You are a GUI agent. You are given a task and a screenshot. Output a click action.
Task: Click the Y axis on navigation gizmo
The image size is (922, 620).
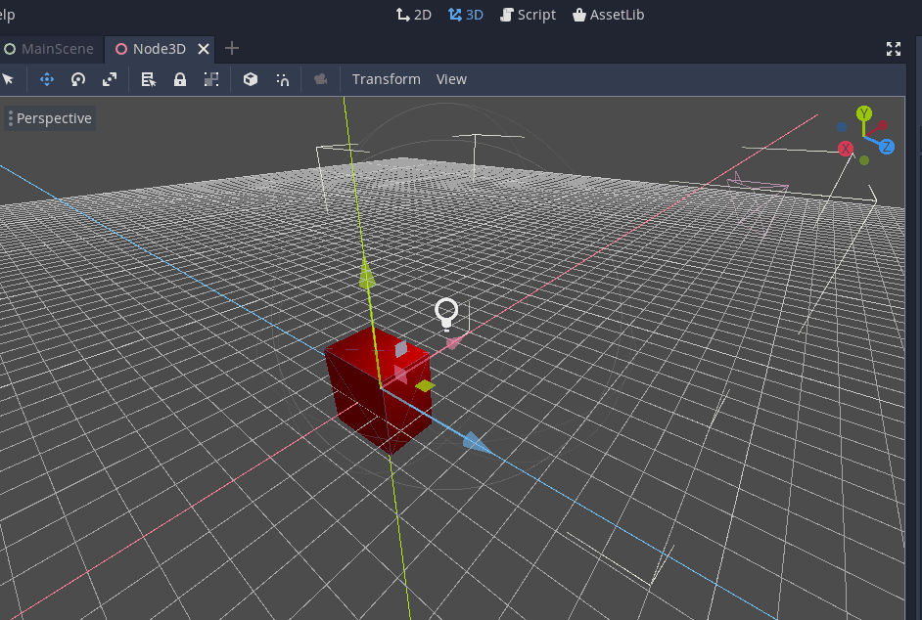tap(863, 113)
